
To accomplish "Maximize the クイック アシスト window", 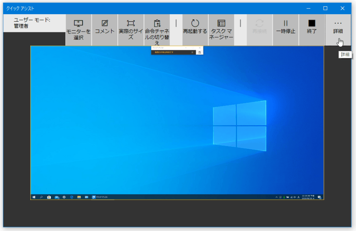I will 325,8.
